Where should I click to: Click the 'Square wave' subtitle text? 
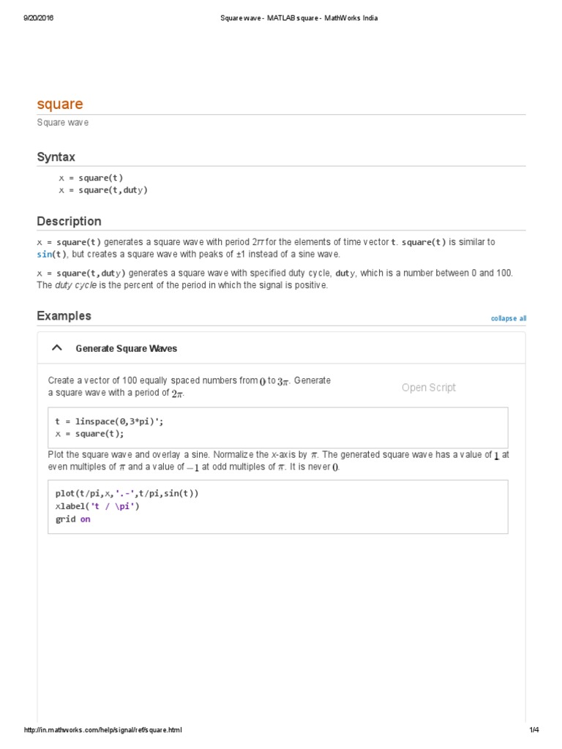pos(63,123)
